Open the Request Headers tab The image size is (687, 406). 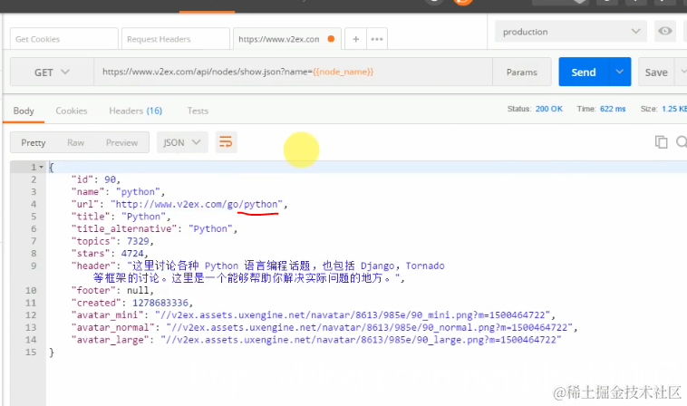point(176,39)
